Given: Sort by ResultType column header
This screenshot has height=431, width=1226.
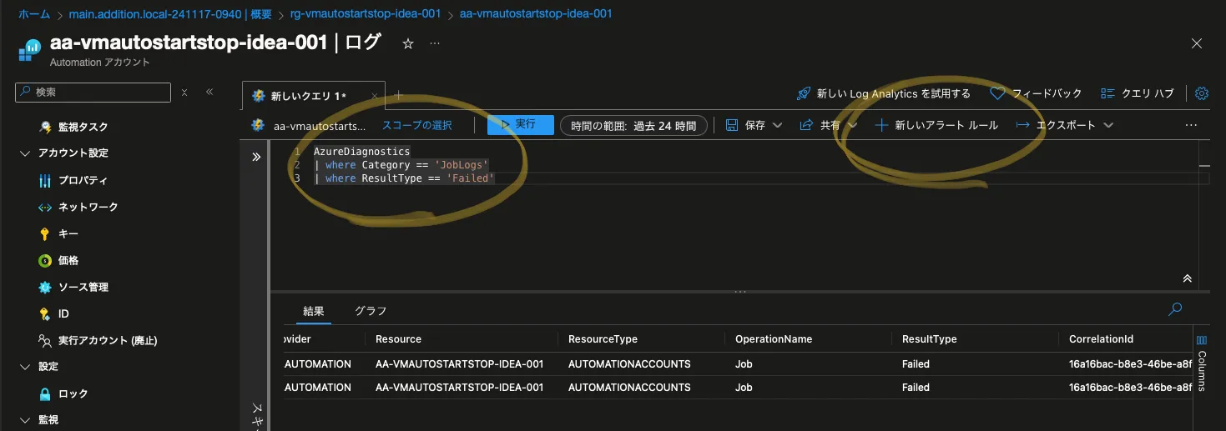Looking at the screenshot, I should [929, 339].
